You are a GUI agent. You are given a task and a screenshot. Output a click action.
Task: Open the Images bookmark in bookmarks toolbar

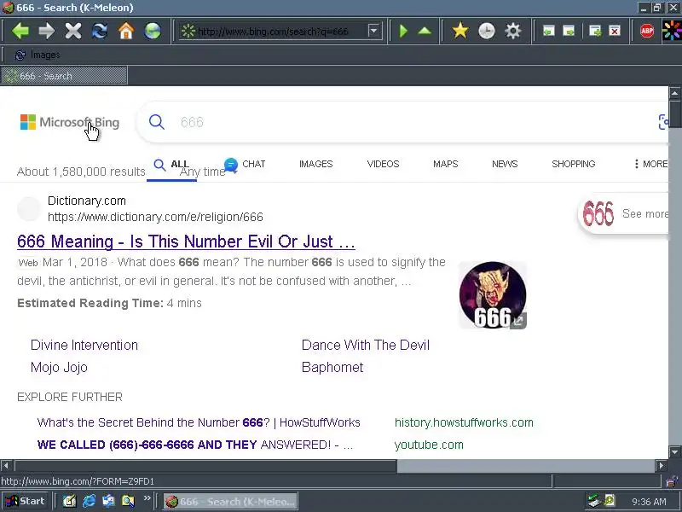pyautogui.click(x=38, y=55)
